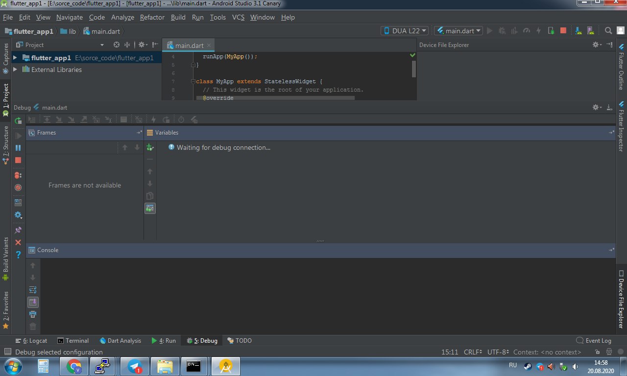
Task: Open Build menu
Action: pos(178,17)
